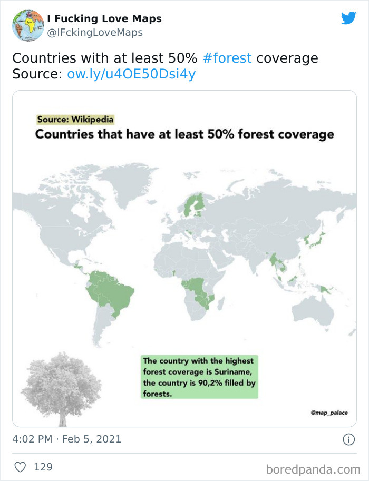The height and width of the screenshot is (481, 369).
Task: Click the heart icon to like the tweet
Action: [22, 467]
